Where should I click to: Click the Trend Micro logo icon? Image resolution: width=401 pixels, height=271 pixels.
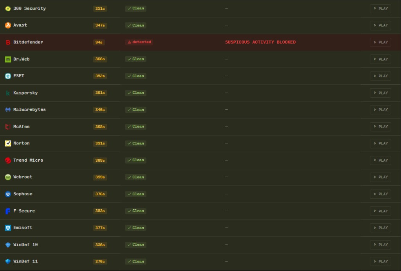coord(8,160)
